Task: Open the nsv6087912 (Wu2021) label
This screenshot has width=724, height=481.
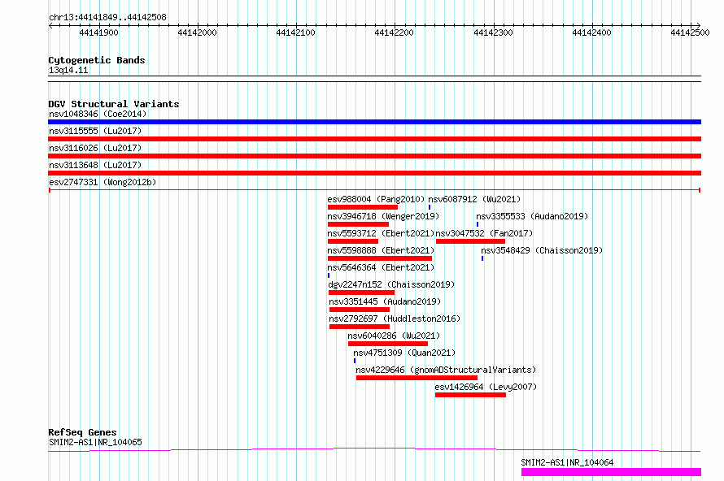Action: [x=474, y=199]
